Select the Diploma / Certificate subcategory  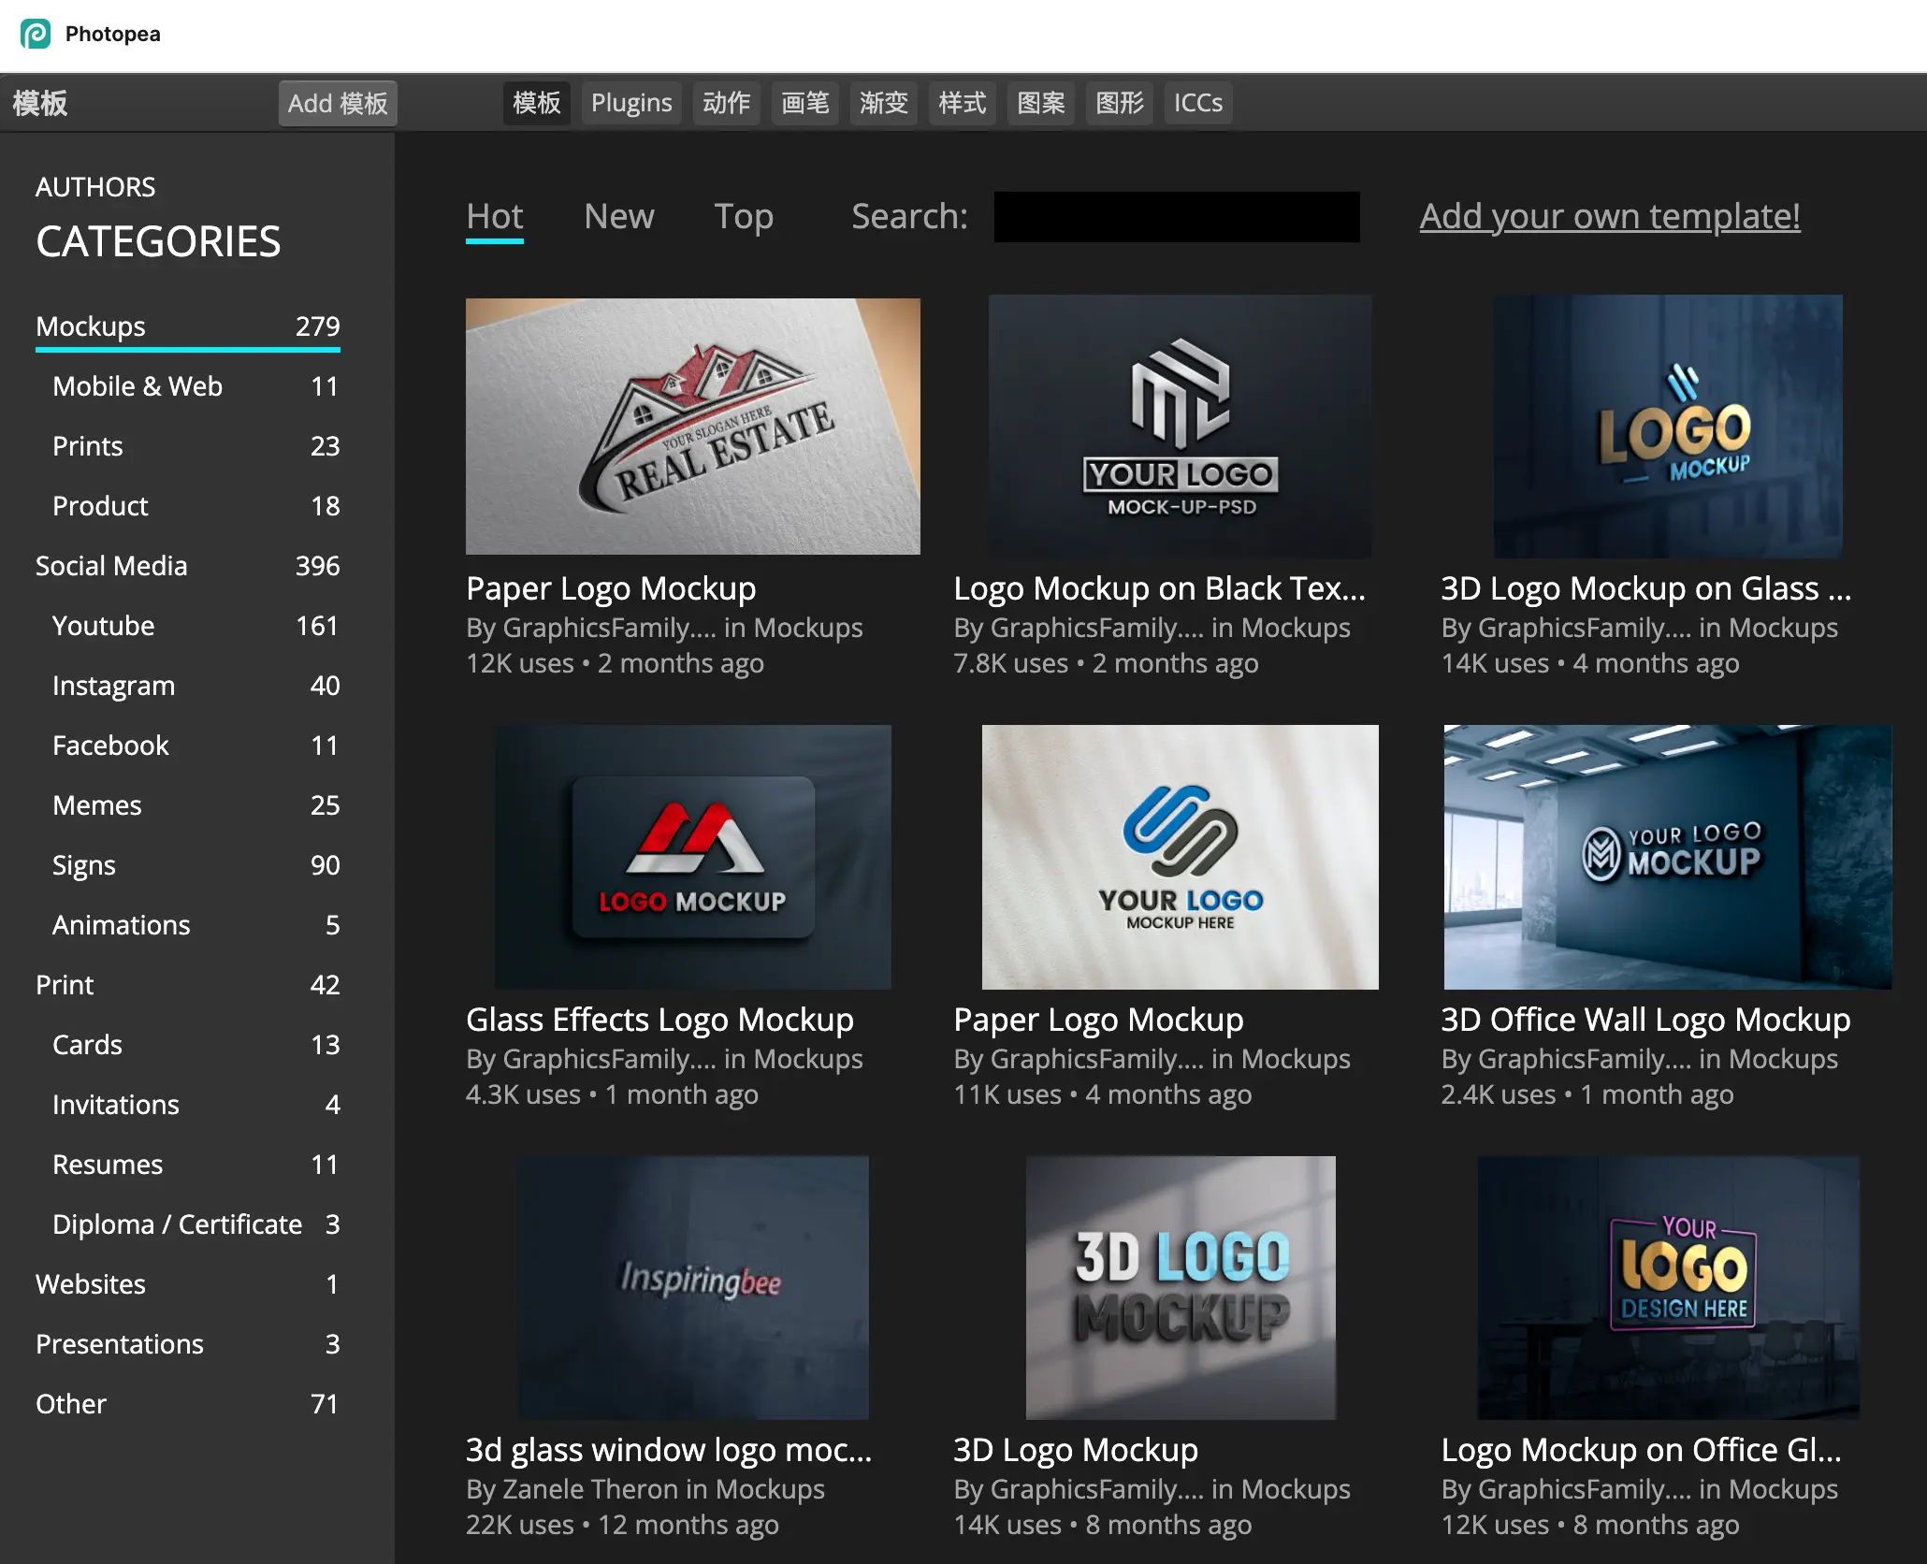tap(177, 1224)
